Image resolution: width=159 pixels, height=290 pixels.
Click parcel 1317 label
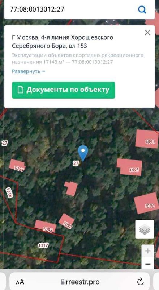point(43,245)
